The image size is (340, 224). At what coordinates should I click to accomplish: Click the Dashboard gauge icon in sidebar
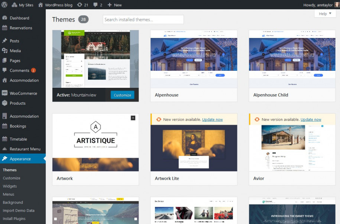coord(4,18)
